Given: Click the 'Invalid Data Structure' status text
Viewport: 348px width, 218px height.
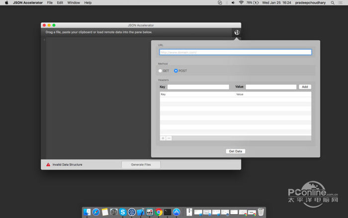Looking at the screenshot, I should [x=67, y=165].
